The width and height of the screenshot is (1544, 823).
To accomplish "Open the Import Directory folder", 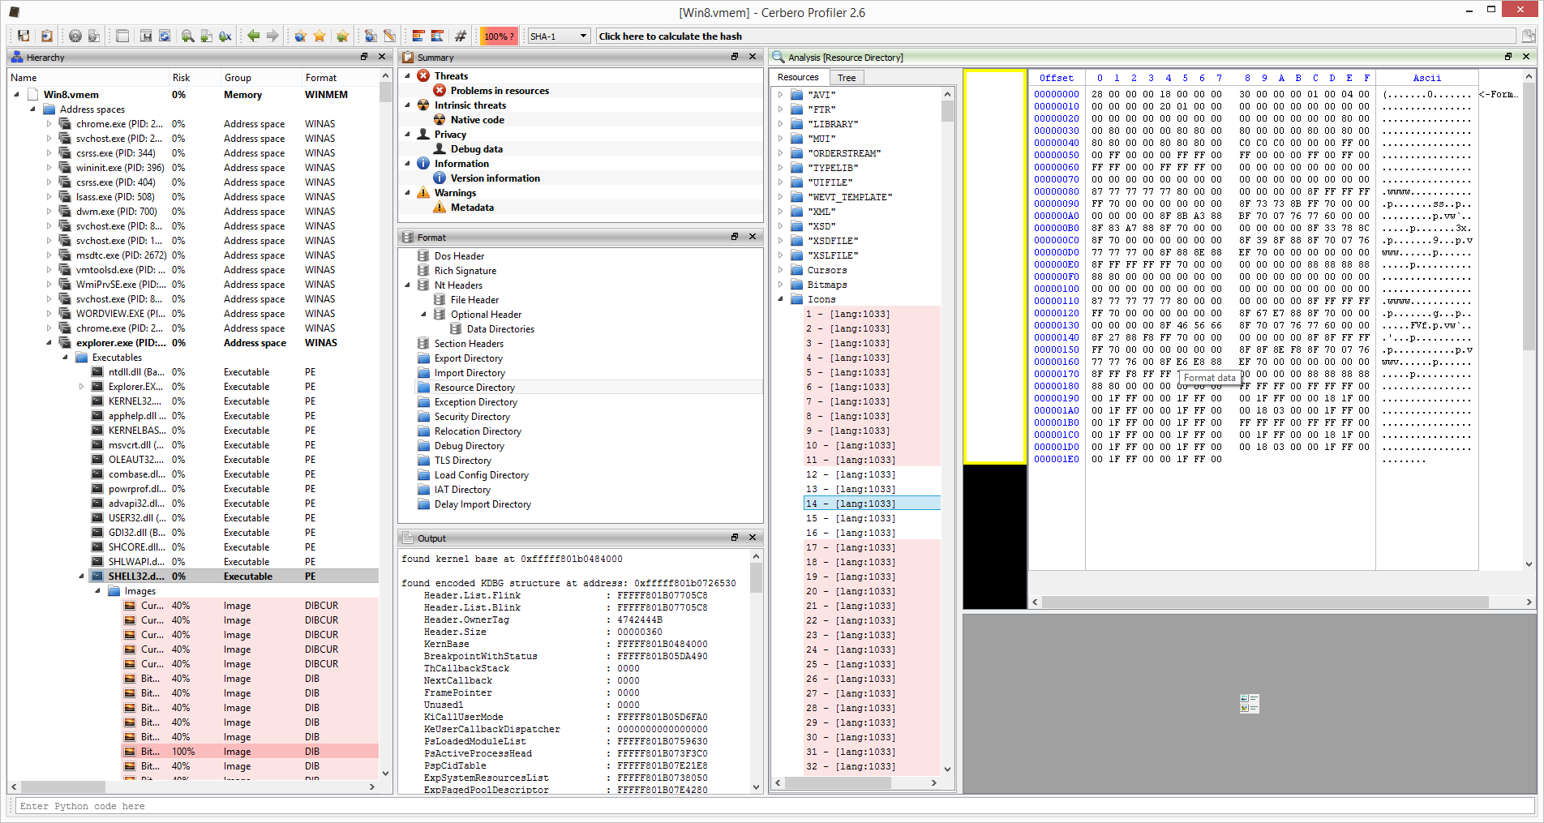I will [470, 372].
